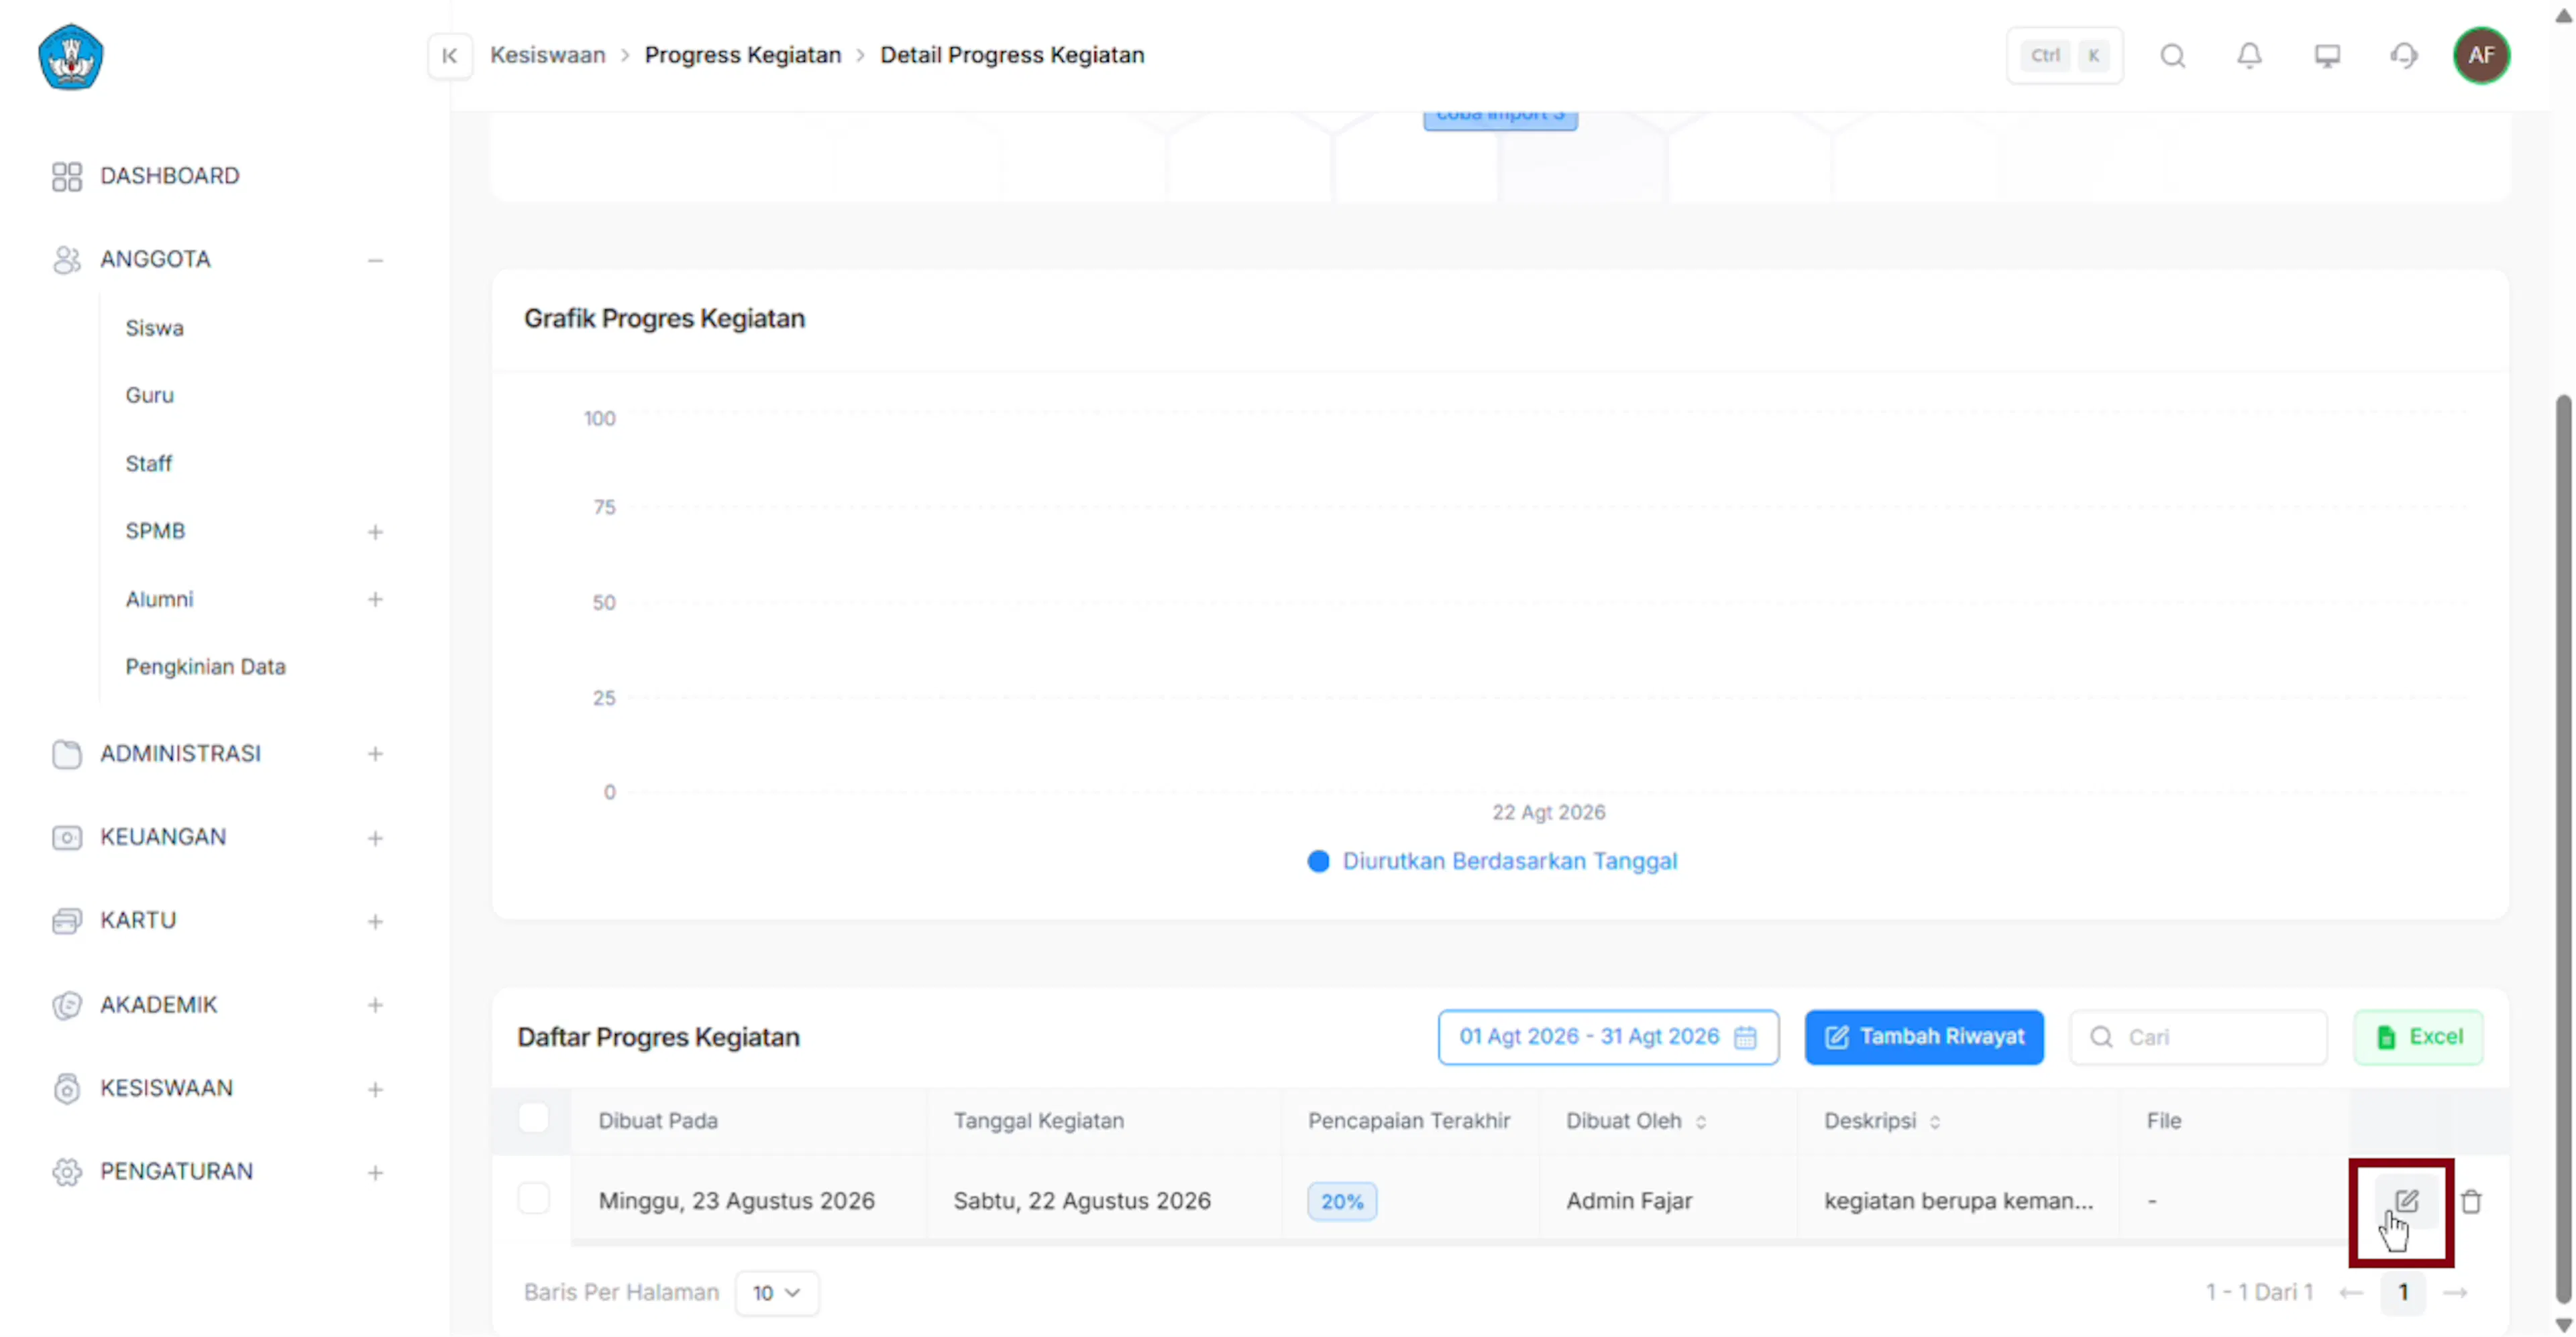Image resolution: width=2576 pixels, height=1337 pixels.
Task: Click the Pengaturan gear icon
Action: pyautogui.click(x=67, y=1172)
